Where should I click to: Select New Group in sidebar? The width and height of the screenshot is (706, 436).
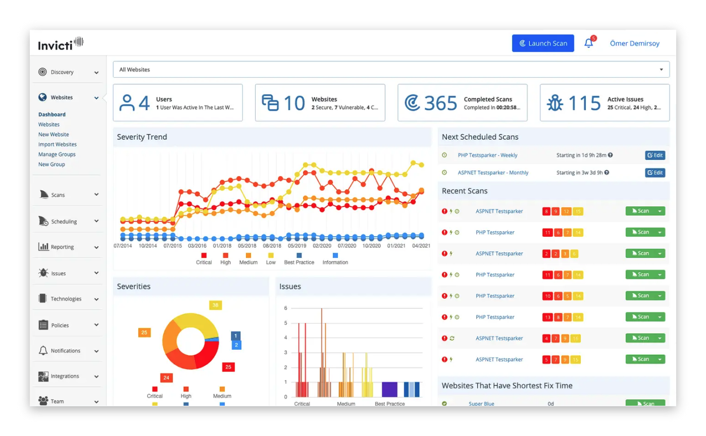(52, 165)
